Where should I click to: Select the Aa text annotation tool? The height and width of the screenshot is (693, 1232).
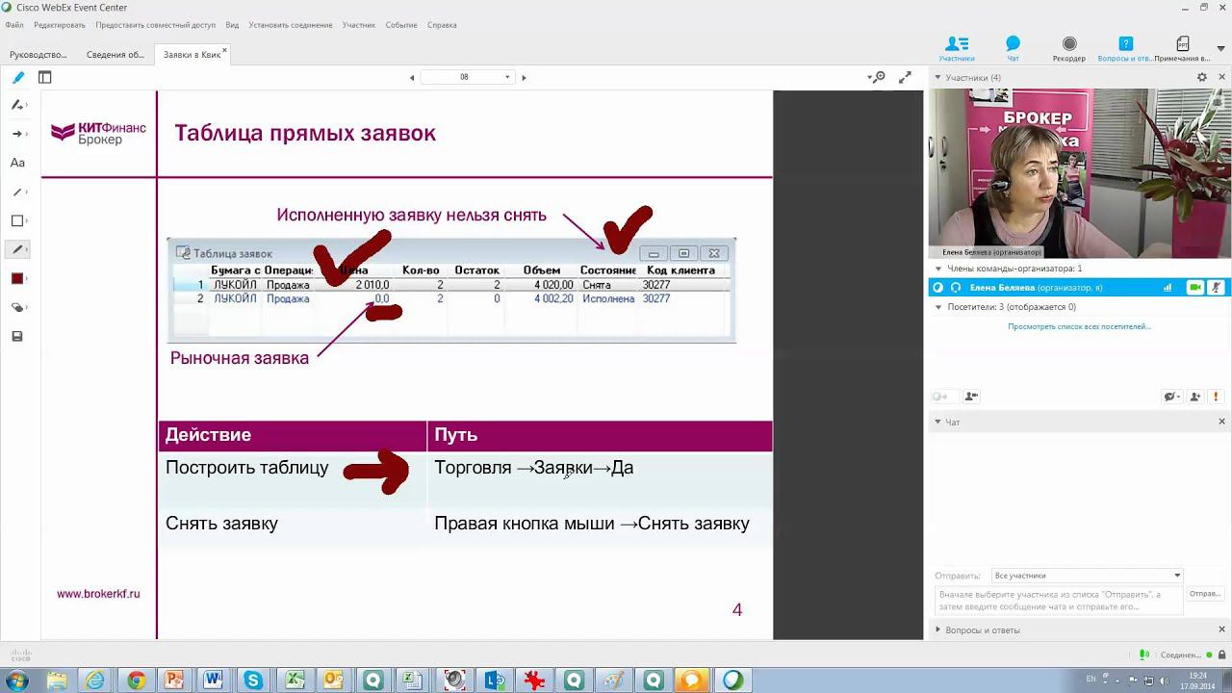click(17, 163)
